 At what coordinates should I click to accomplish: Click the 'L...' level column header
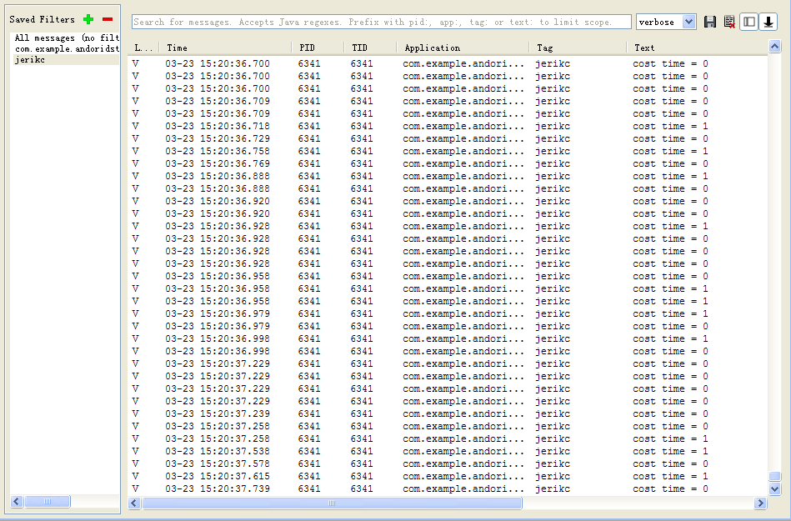tap(143, 48)
